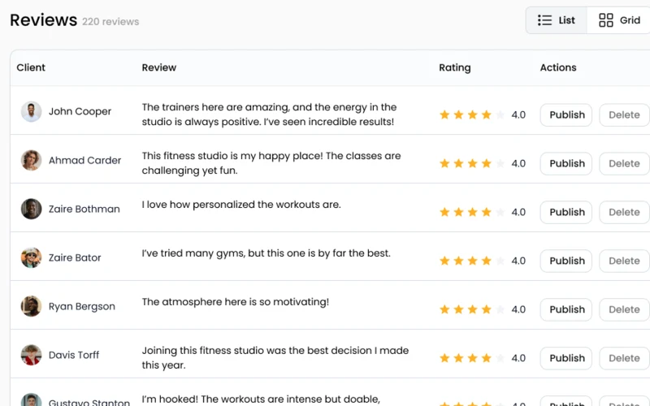
Task: Publish Ahmad Carder's review
Action: 566,164
